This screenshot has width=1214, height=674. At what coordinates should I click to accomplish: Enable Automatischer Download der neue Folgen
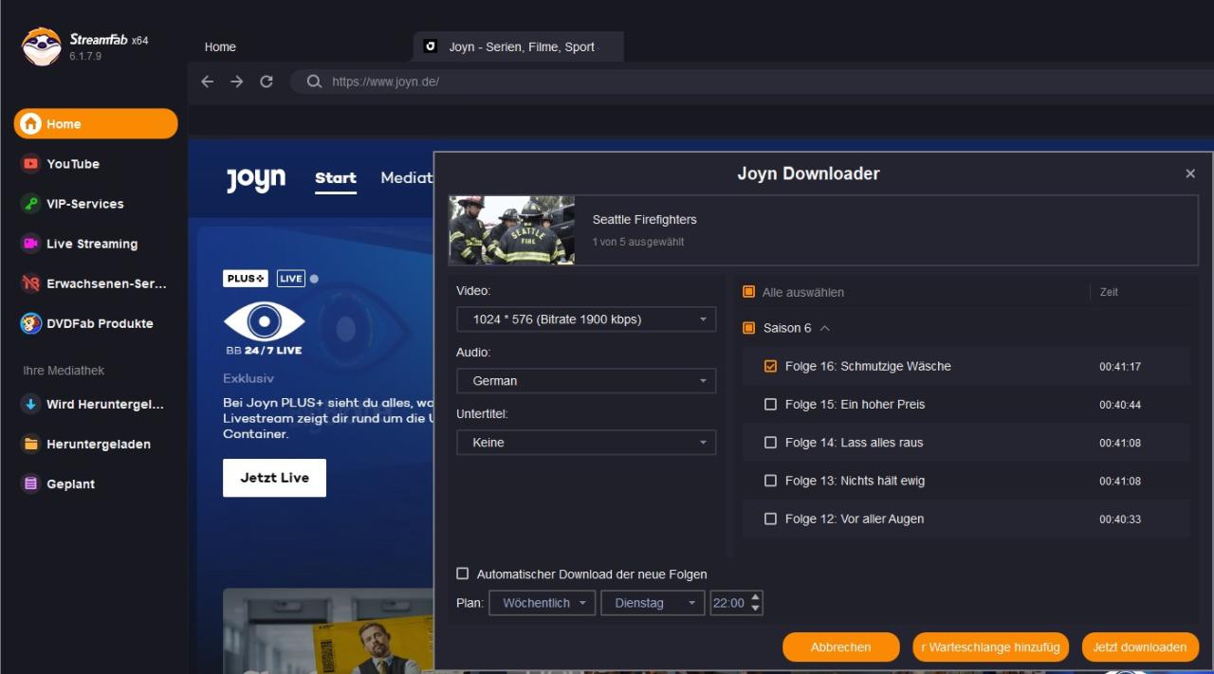(463, 574)
